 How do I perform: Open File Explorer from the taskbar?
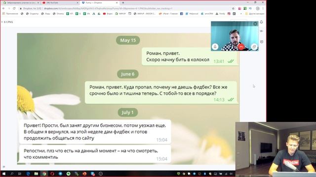coord(36,174)
